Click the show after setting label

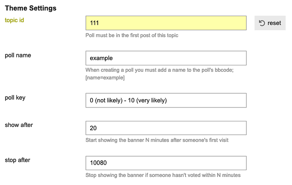[x=19, y=125]
